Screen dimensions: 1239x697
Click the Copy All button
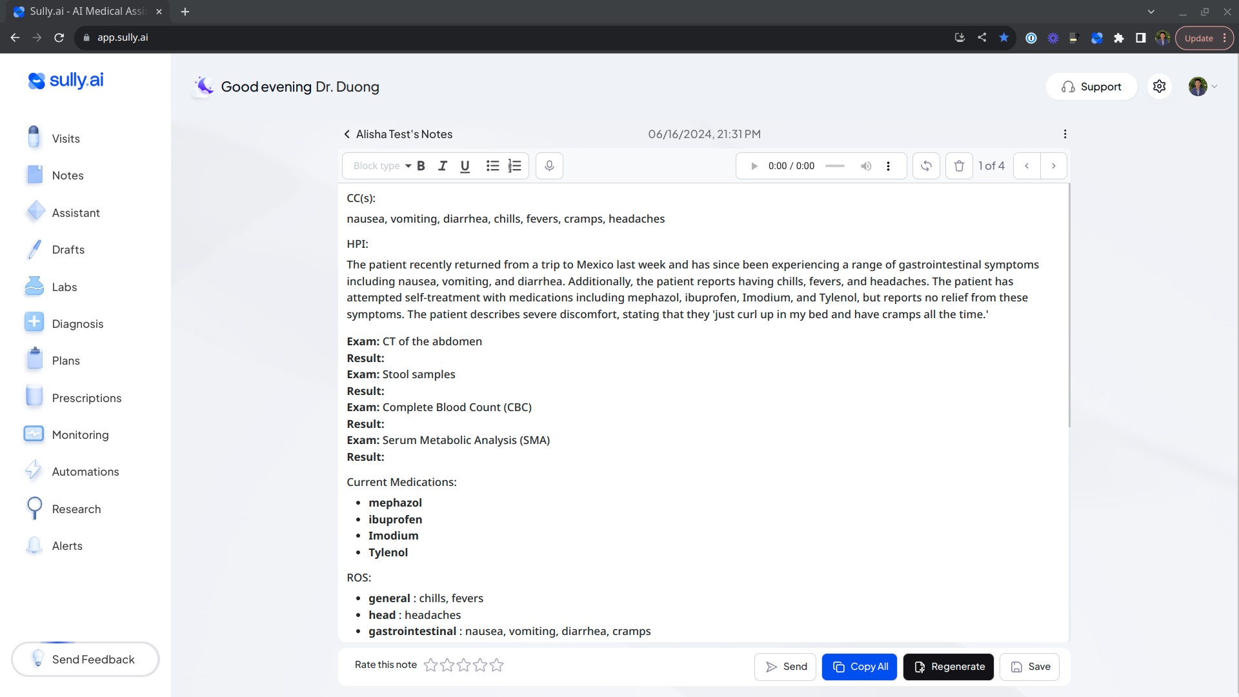pos(860,667)
